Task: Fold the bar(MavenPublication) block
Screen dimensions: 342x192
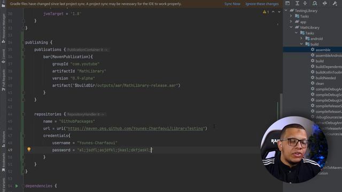Action: tap(24, 57)
